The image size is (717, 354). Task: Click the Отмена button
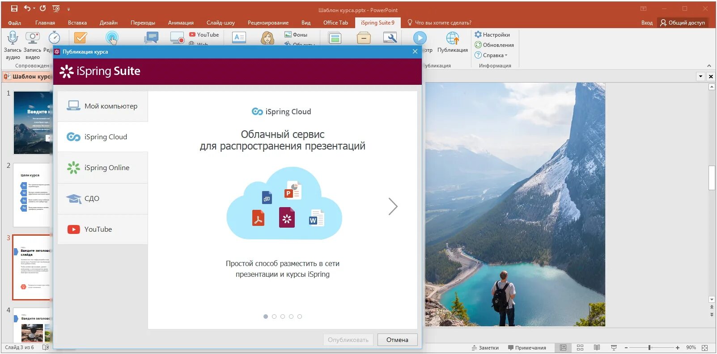[397, 340]
